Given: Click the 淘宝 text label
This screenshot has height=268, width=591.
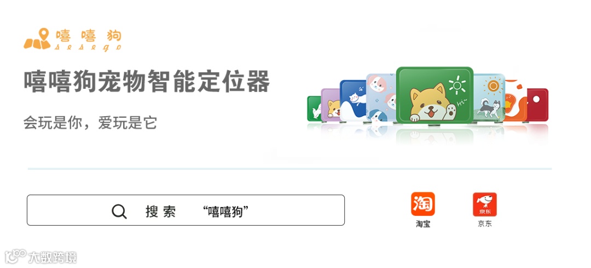Looking at the screenshot, I should (x=423, y=224).
